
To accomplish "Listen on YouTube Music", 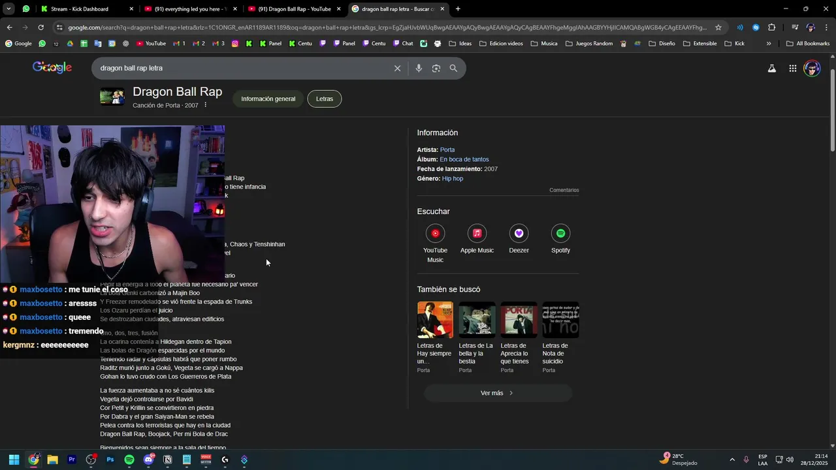I will pos(435,242).
